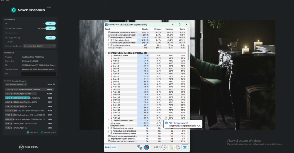Start the GPU benchmark
294x153 pixels.
click(x=51, y=23)
